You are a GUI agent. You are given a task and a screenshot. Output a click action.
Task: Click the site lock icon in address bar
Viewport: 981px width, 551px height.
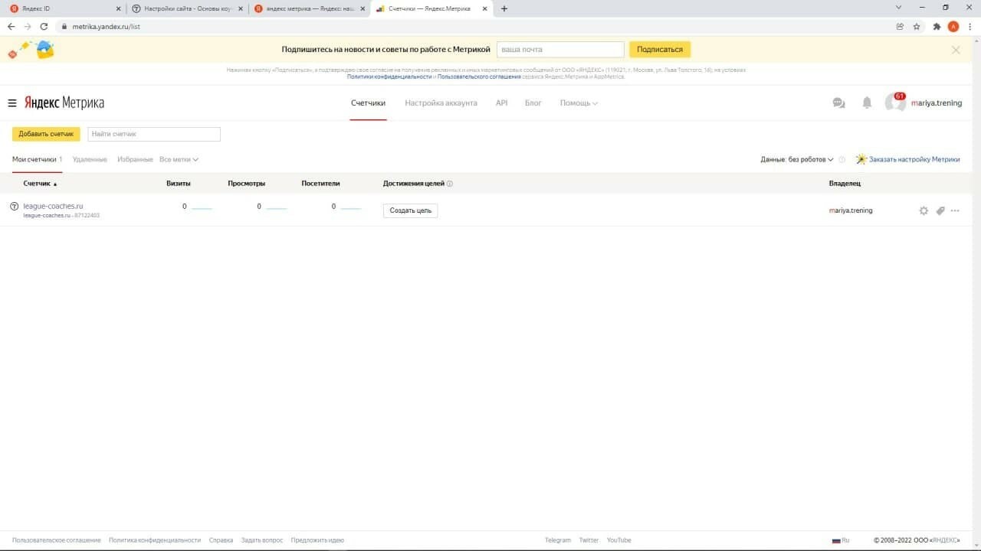[x=64, y=26]
